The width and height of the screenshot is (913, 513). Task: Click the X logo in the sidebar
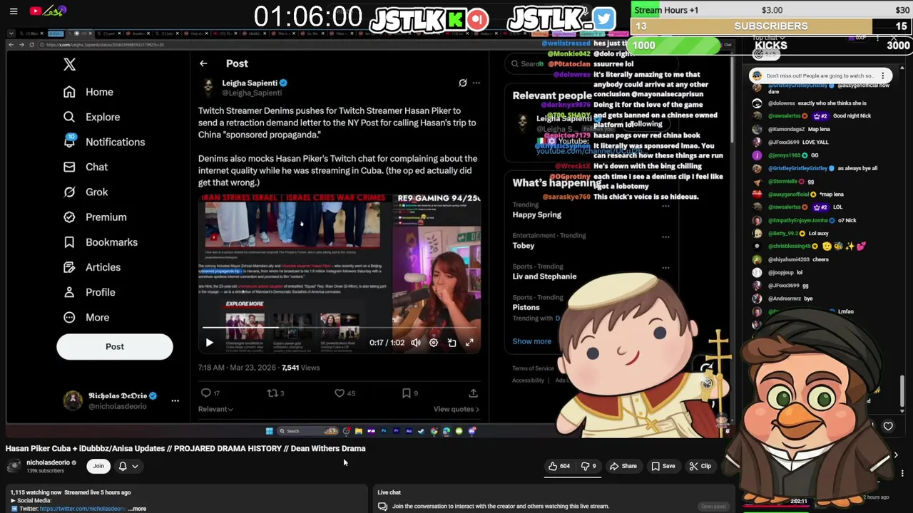point(69,64)
